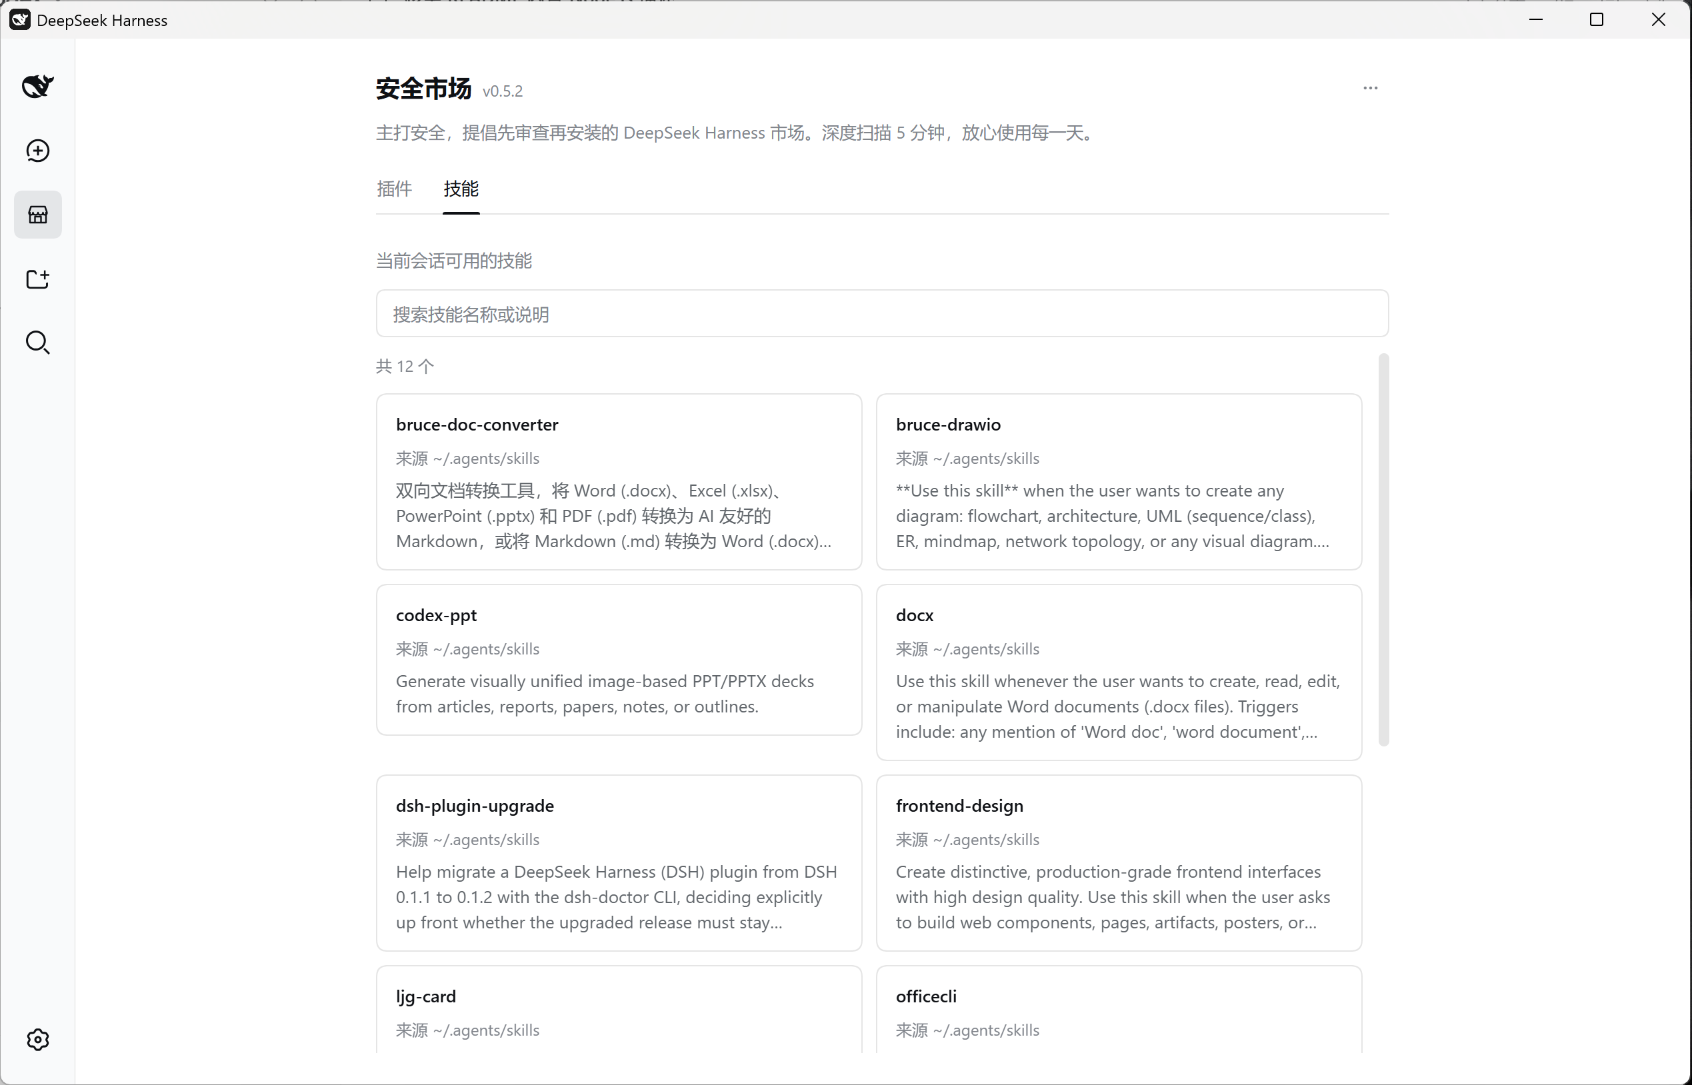Close the DeepSeek Harness window
The width and height of the screenshot is (1692, 1085).
pyautogui.click(x=1658, y=20)
